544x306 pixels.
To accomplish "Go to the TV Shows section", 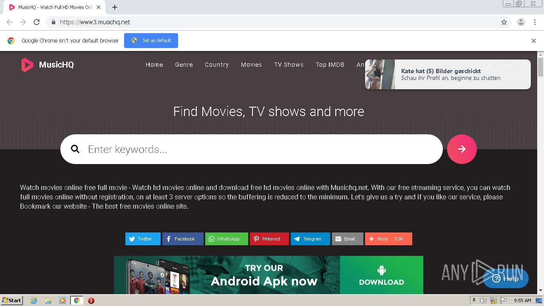I will pos(289,65).
